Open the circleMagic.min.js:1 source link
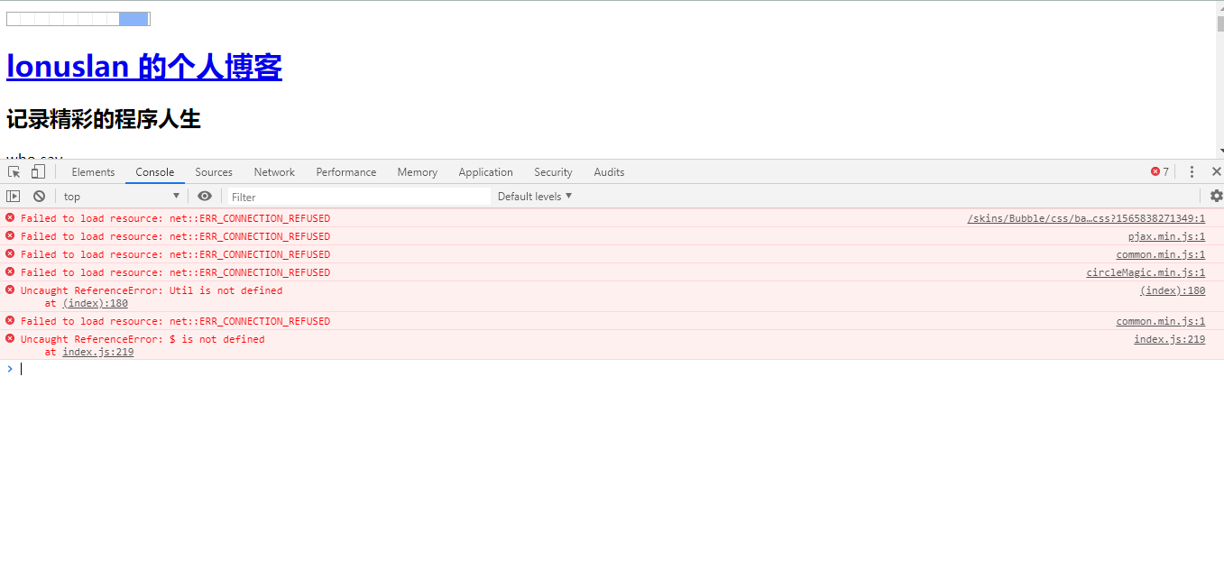Image resolution: width=1224 pixels, height=561 pixels. (1146, 272)
